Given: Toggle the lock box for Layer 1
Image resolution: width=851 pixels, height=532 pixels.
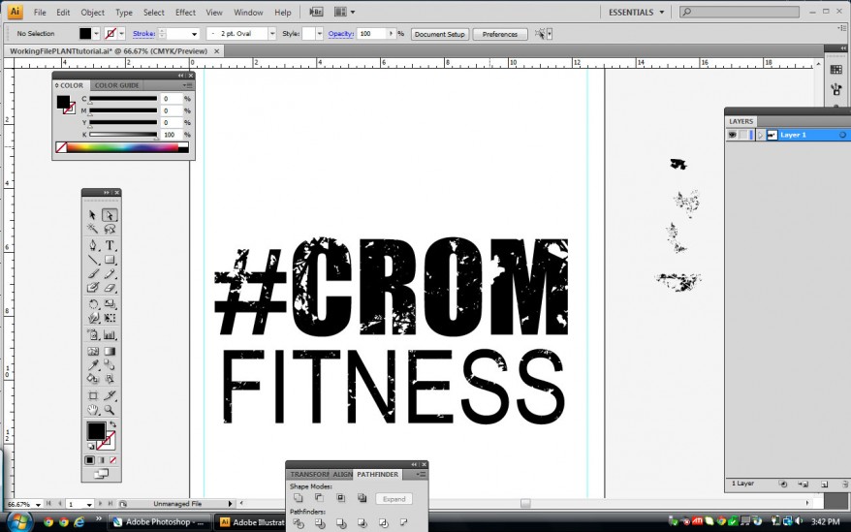Looking at the screenshot, I should tap(742, 135).
